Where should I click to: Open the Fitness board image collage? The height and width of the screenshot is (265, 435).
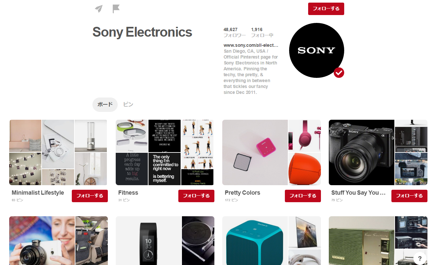[165, 152]
